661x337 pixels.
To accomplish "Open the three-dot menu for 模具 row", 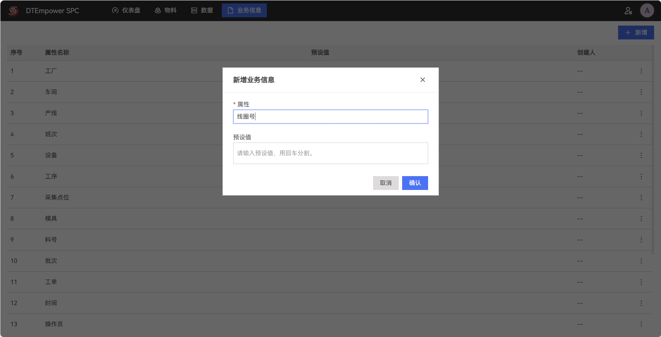I will [x=641, y=219].
